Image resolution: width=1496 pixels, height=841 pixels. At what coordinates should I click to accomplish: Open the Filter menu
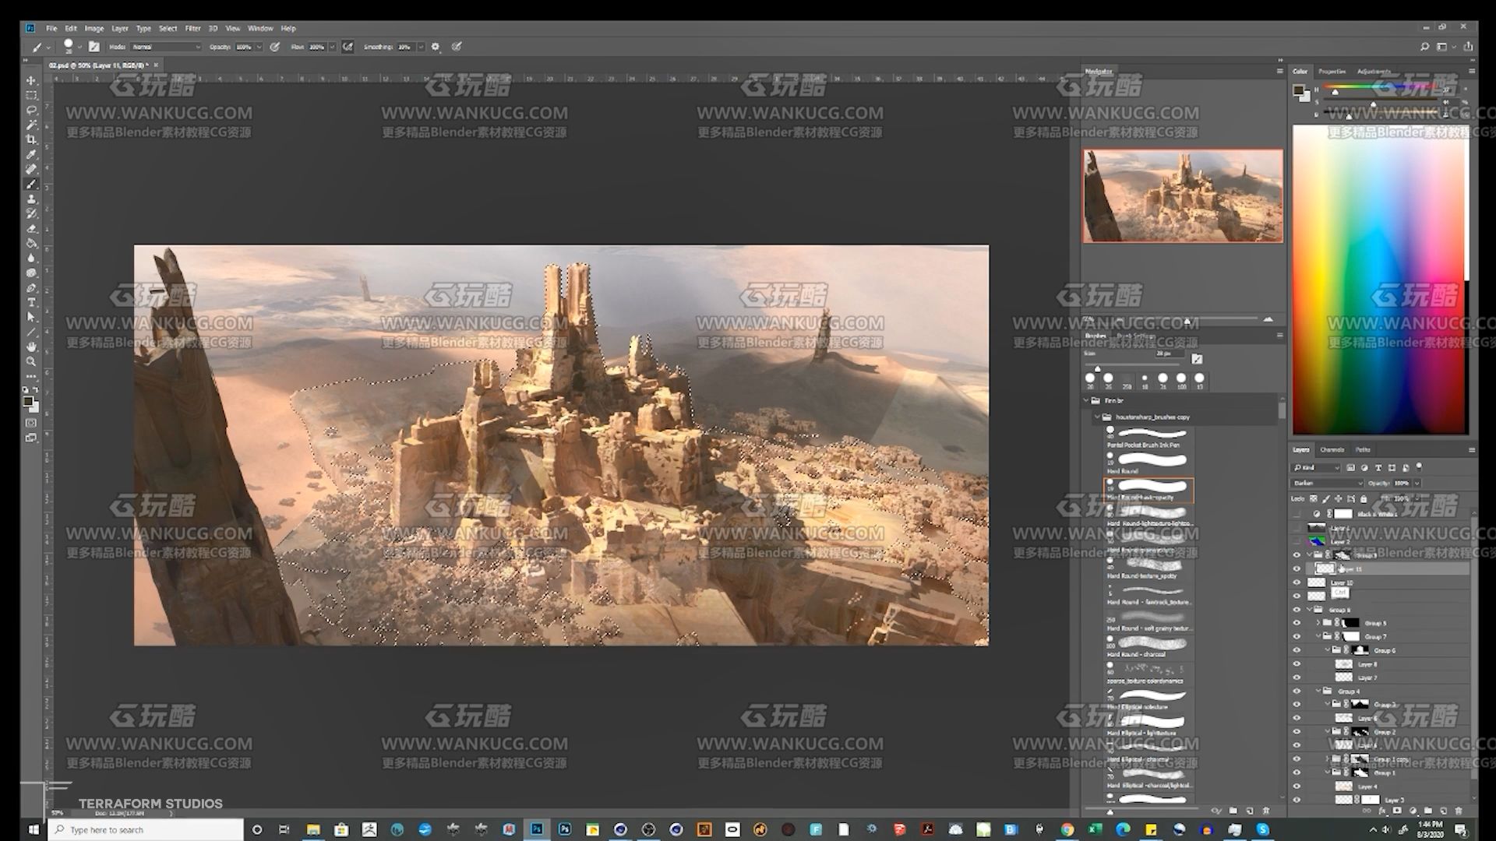click(x=192, y=28)
